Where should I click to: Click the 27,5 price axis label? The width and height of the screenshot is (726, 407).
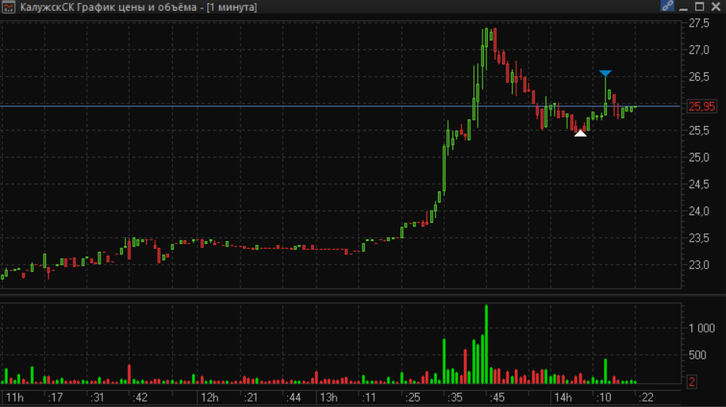pos(699,23)
